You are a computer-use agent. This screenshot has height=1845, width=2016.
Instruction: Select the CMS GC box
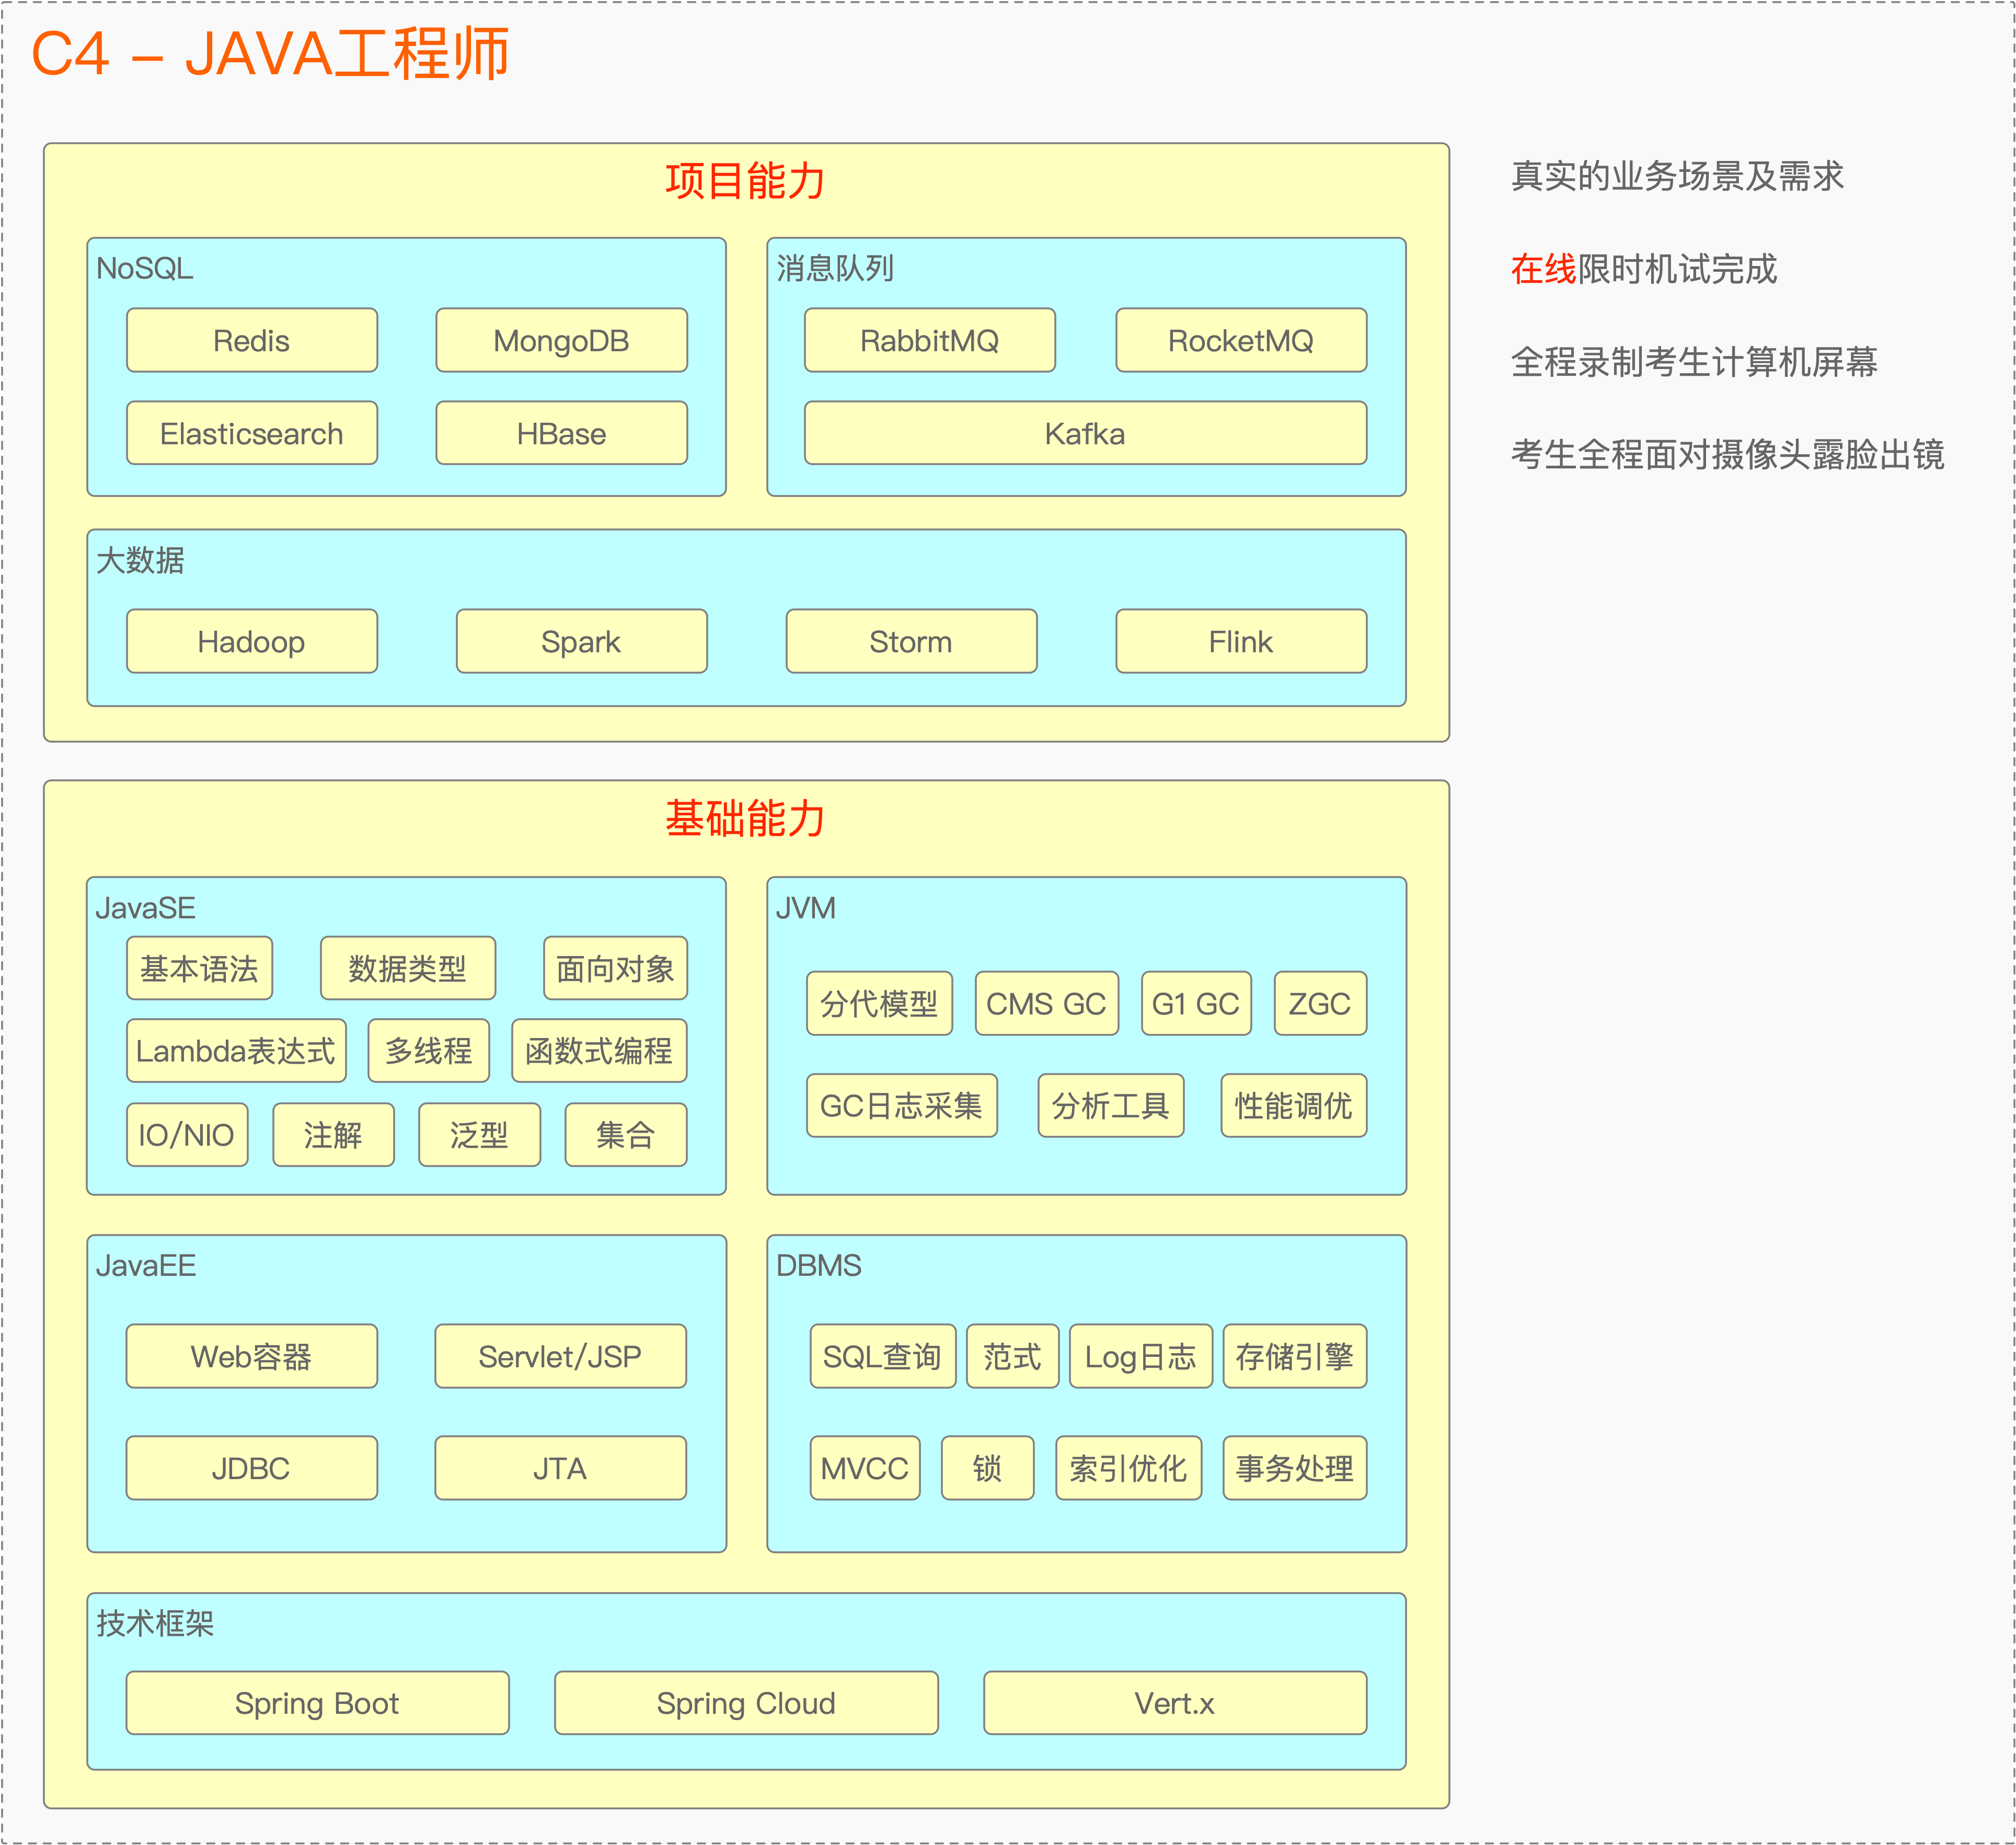(x=1046, y=1003)
